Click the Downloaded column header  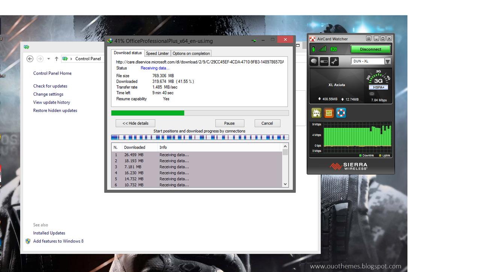(140, 147)
